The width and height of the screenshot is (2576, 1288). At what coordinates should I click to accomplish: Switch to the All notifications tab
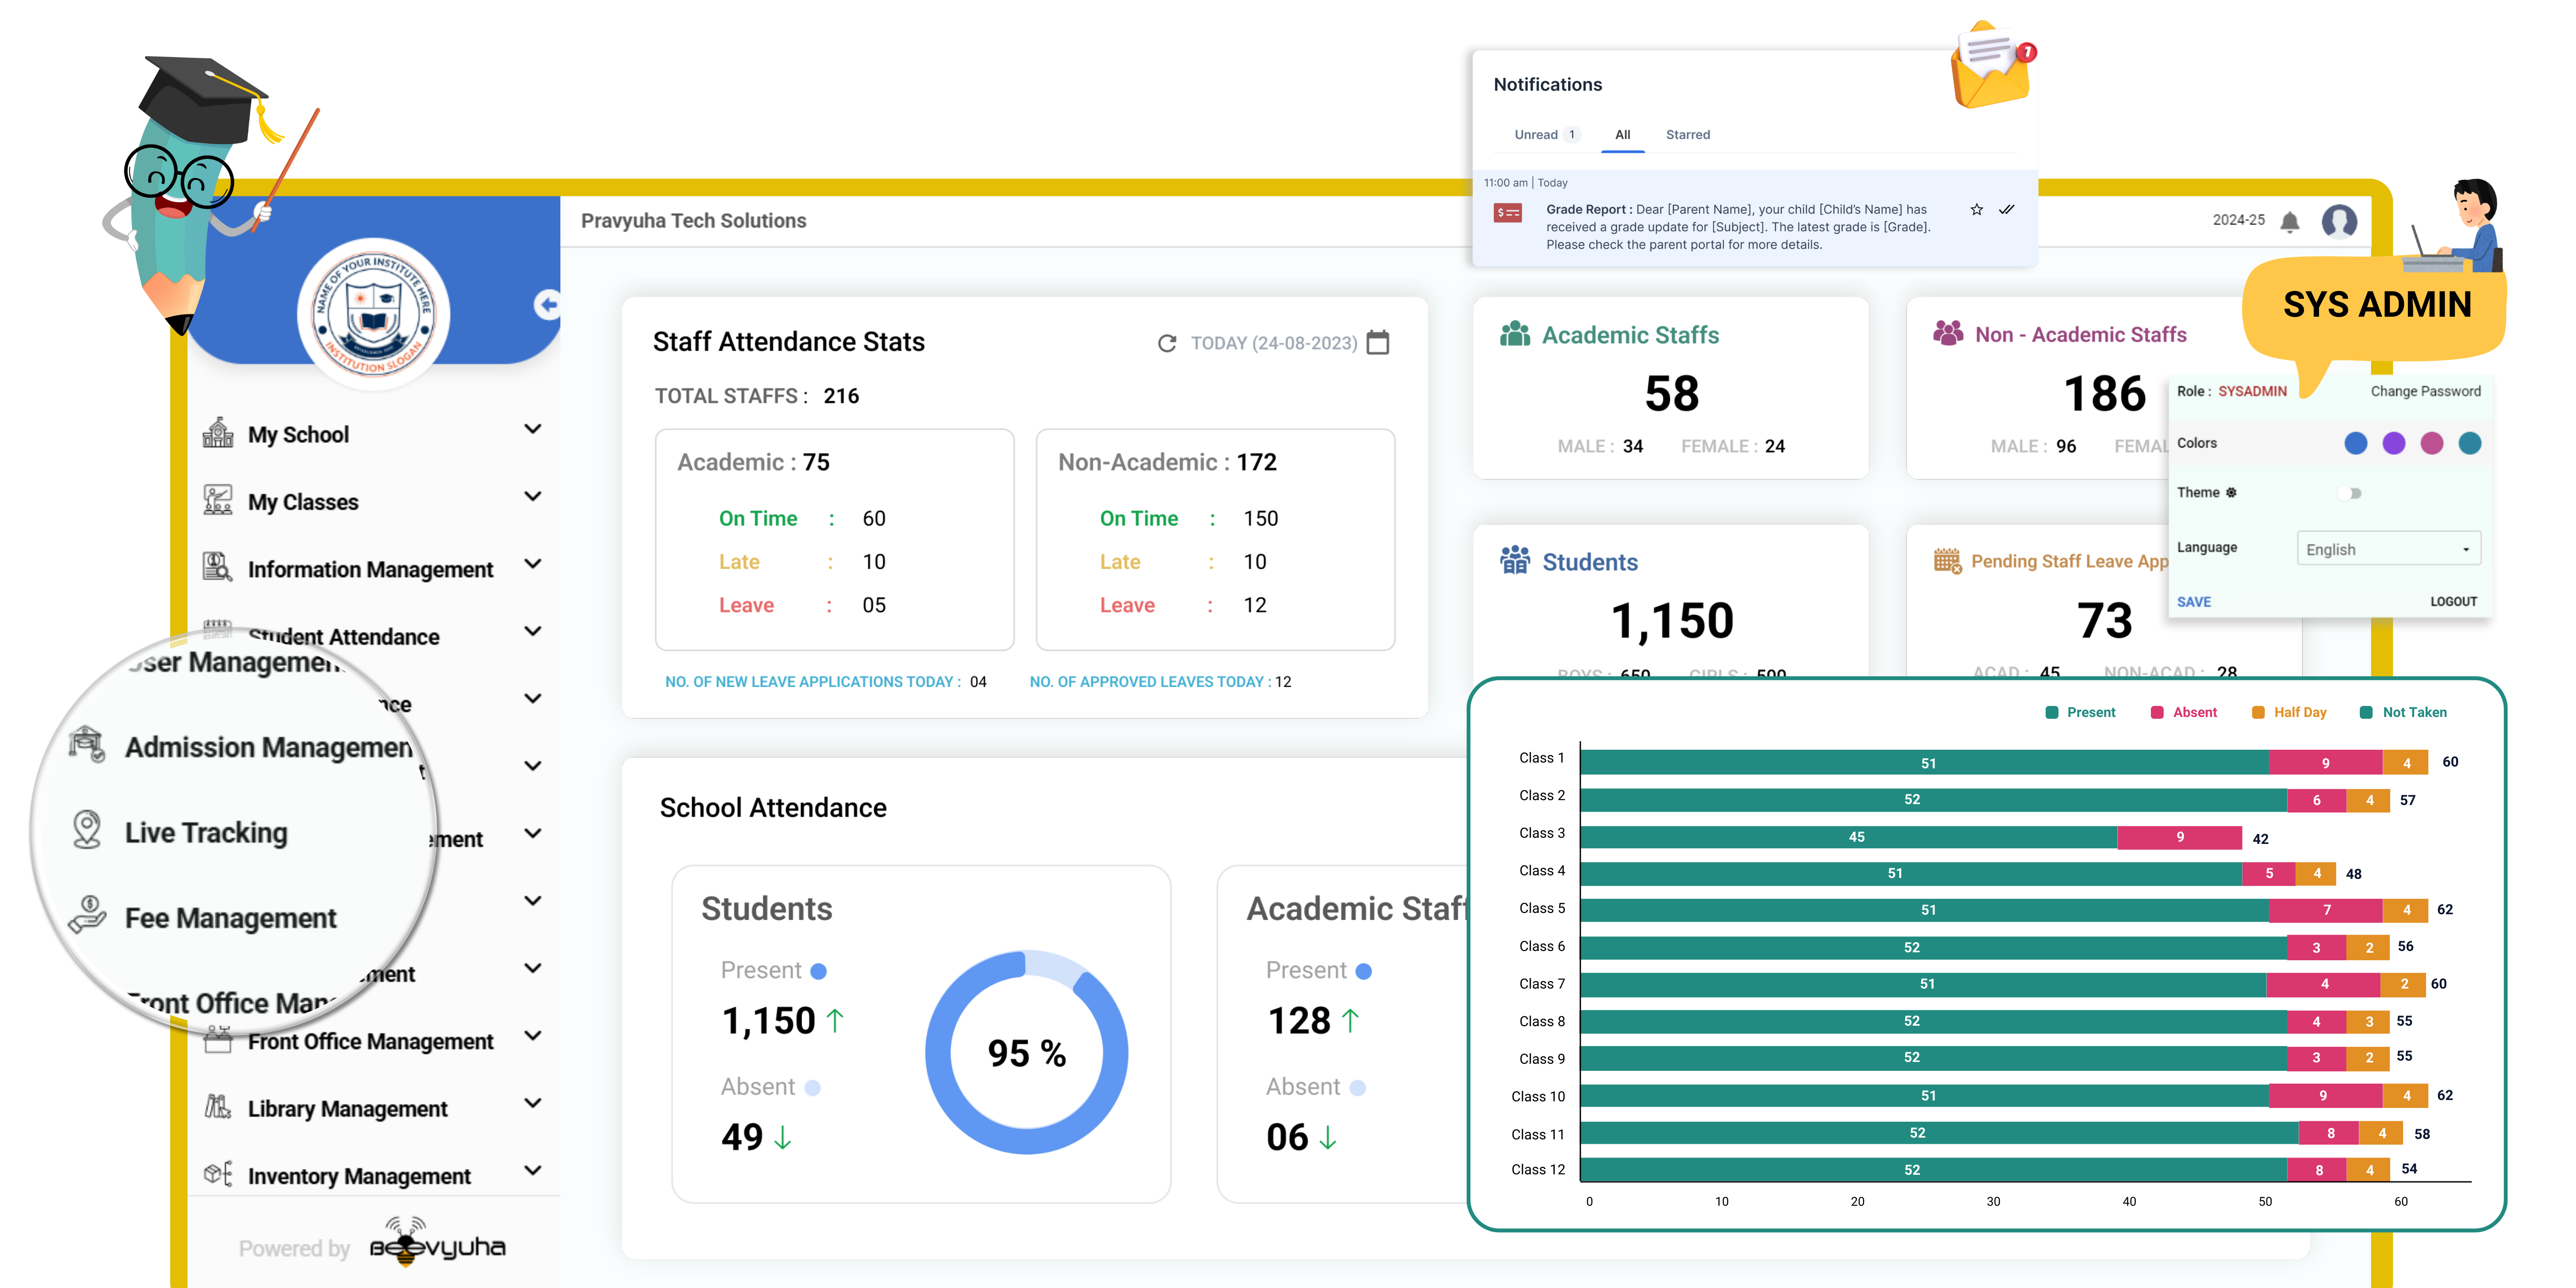coord(1622,135)
